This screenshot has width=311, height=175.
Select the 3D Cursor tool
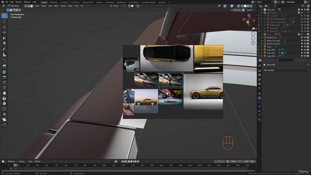tap(4, 21)
